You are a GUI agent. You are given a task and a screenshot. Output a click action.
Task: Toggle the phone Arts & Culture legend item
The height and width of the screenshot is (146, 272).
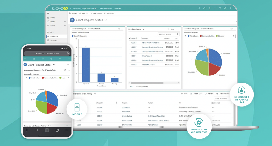[35, 78]
